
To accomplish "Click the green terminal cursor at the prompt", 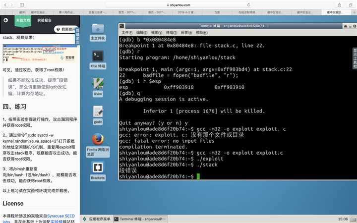I will [198, 176].
